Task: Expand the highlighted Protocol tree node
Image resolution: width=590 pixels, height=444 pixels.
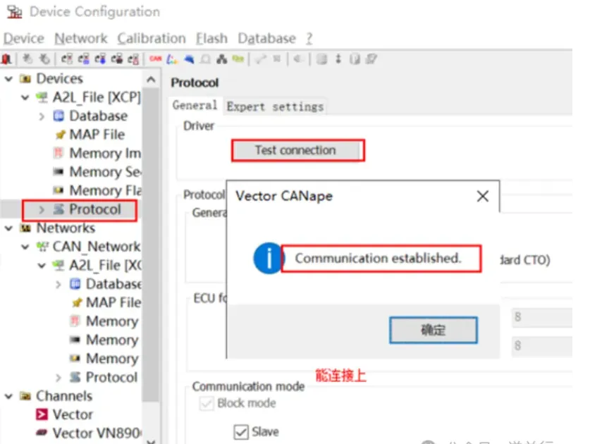Action: point(42,210)
